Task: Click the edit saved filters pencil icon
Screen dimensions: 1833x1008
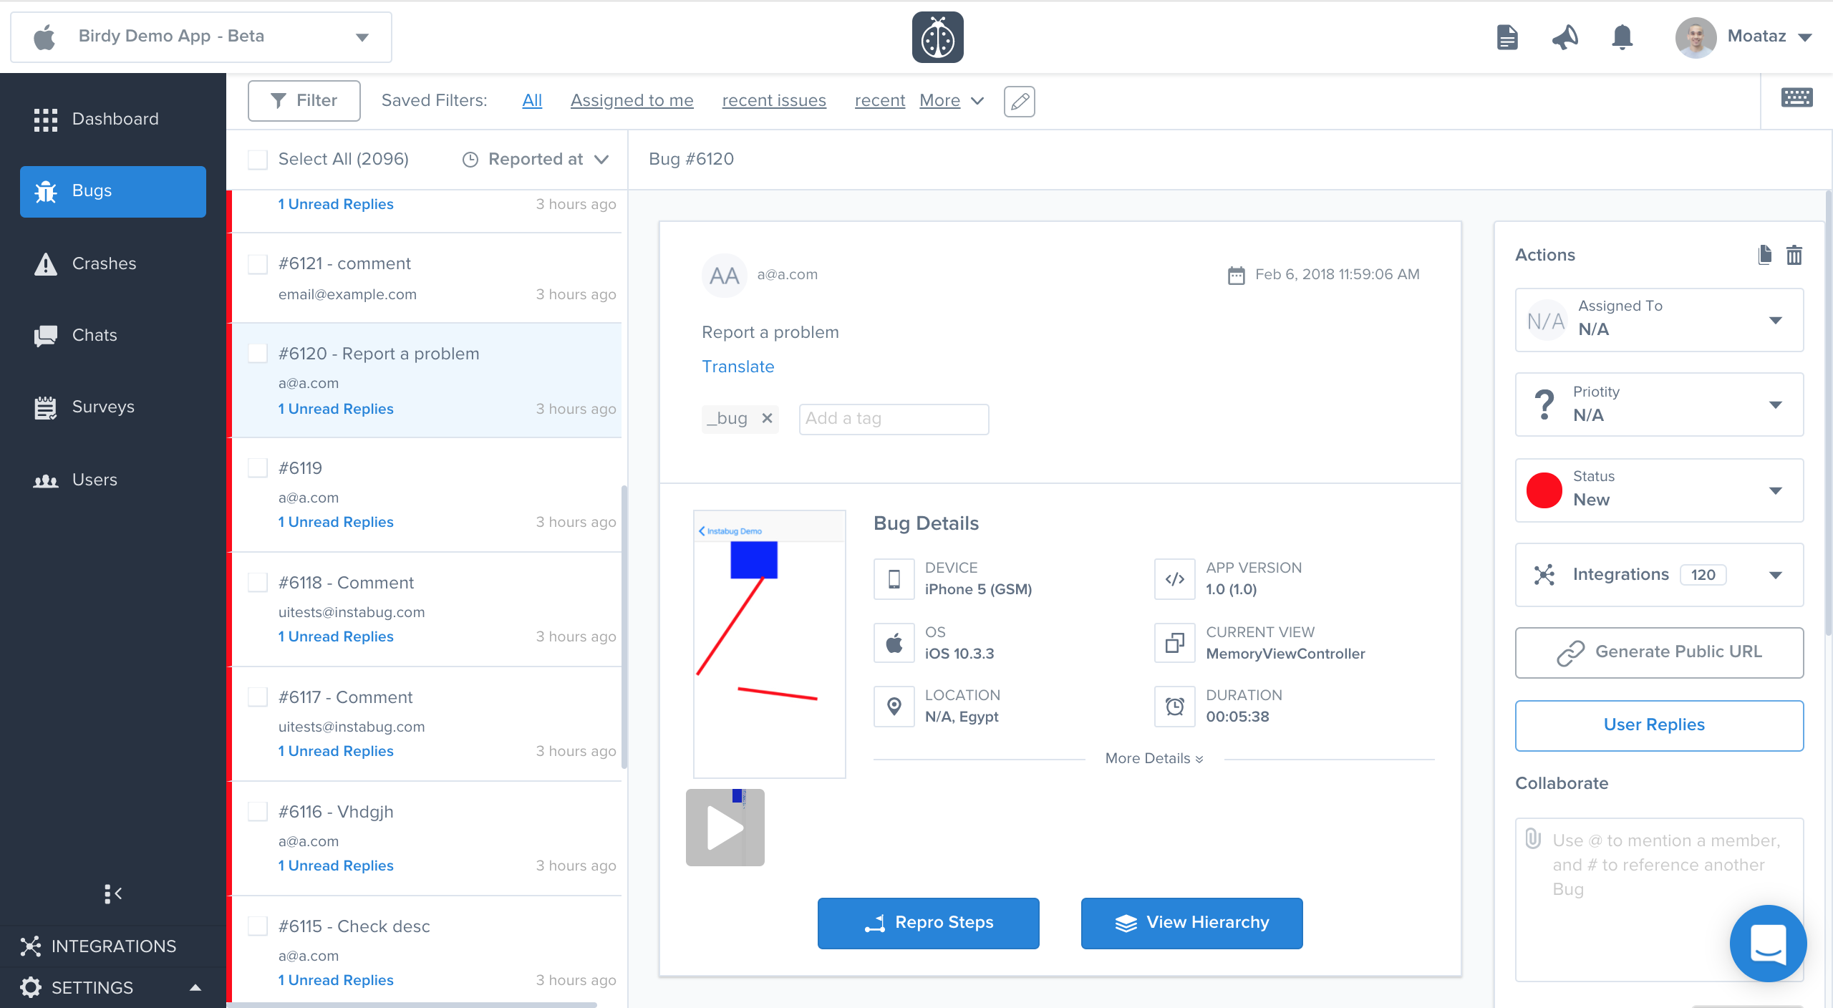Action: pyautogui.click(x=1019, y=101)
